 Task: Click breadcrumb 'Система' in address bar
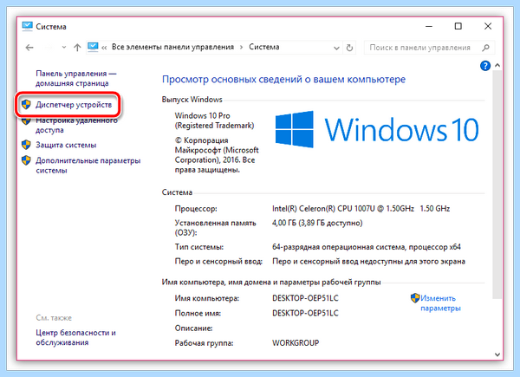tap(264, 47)
